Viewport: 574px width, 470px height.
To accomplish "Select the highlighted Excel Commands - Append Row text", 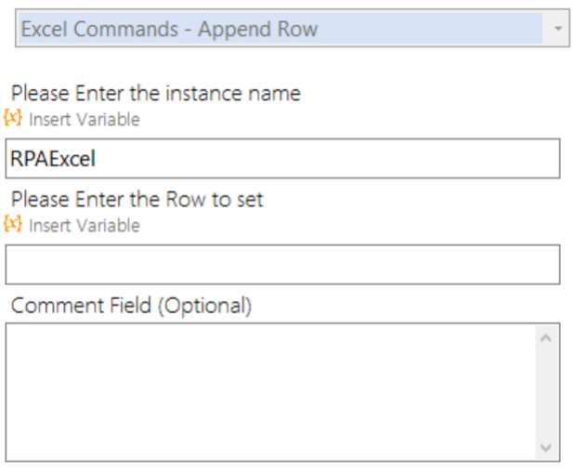I will (169, 29).
